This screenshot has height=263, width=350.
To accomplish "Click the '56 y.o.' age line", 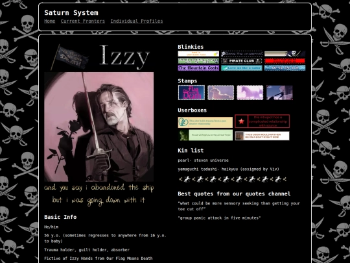I will pos(105,238).
